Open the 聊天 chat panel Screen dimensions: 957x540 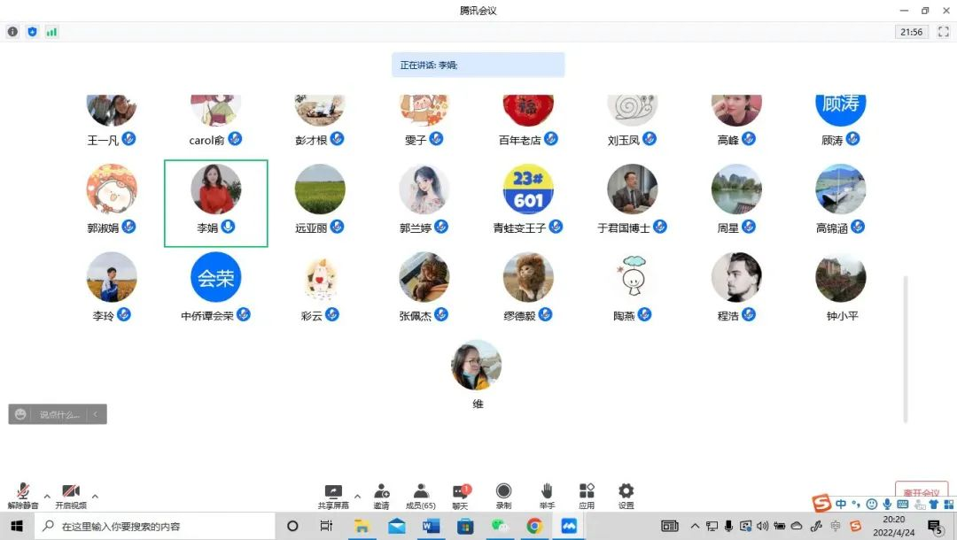462,493
